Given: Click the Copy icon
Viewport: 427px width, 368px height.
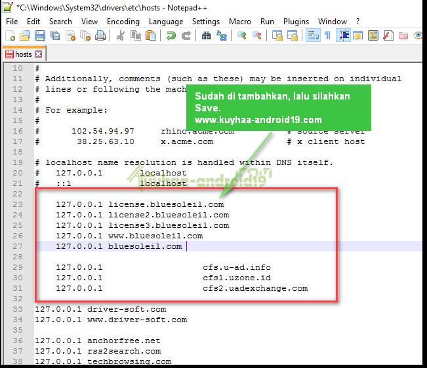Looking at the screenshot, I should (136, 35).
